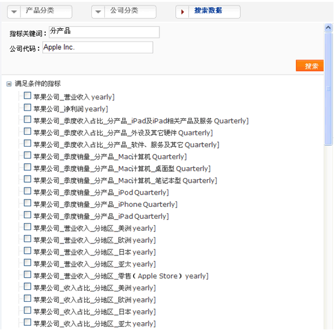This screenshot has width=334, height=330.
Task: Select 季度销量_分产品_Mac计算机_笔记本型 item
Action: click(125, 181)
